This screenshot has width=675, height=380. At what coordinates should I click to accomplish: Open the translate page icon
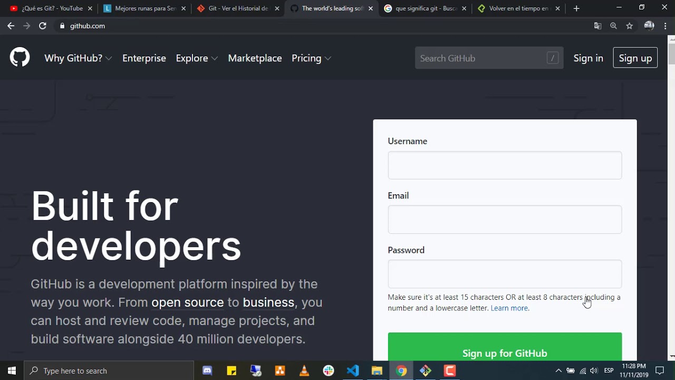[597, 26]
